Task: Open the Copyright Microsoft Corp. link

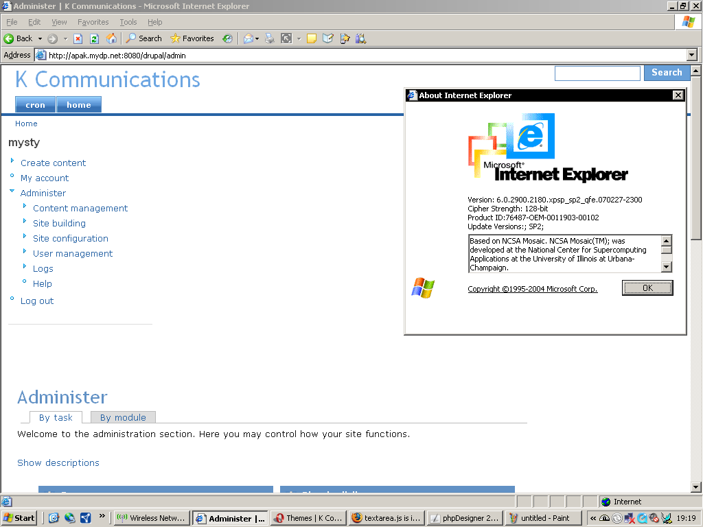Action: [x=533, y=289]
